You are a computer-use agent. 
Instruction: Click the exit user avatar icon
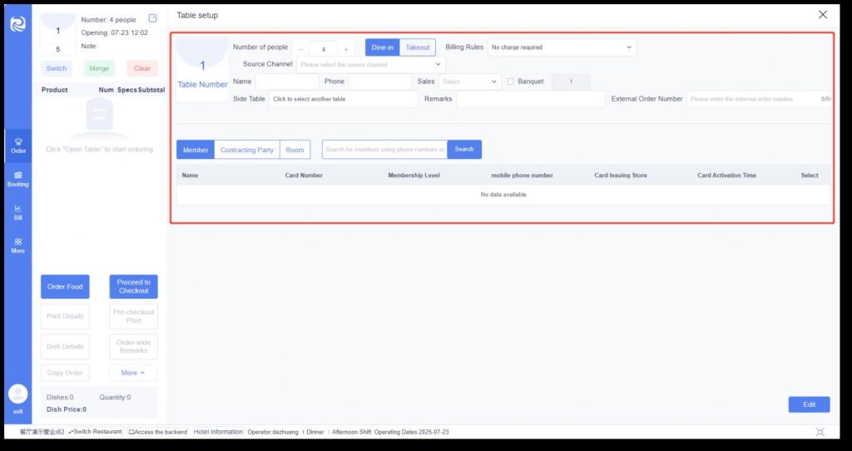[x=17, y=394]
